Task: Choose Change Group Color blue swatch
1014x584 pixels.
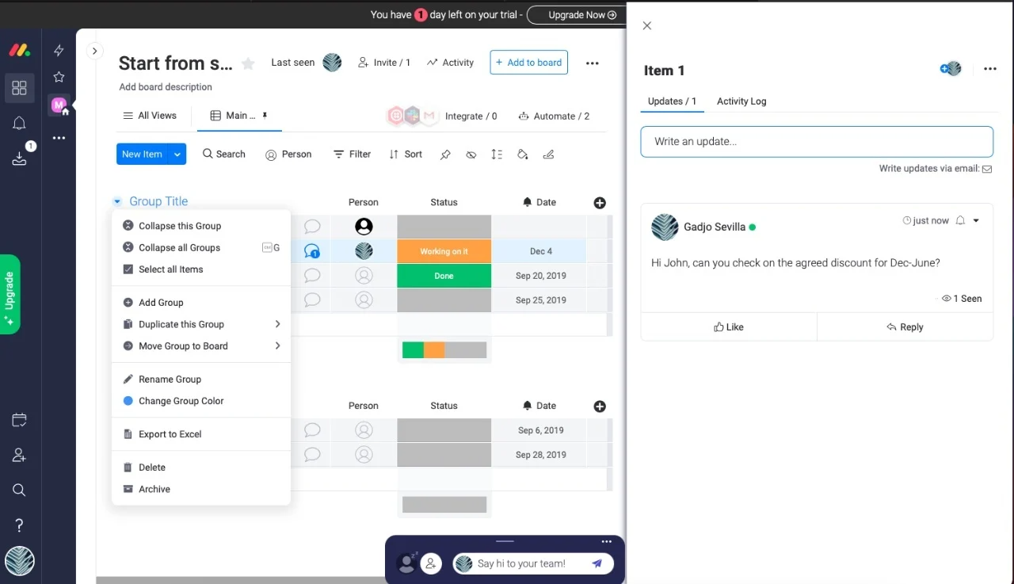Action: [128, 401]
